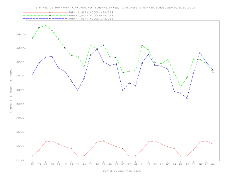
Task: Click the red solid legend line sample
Action: pos(45,12)
